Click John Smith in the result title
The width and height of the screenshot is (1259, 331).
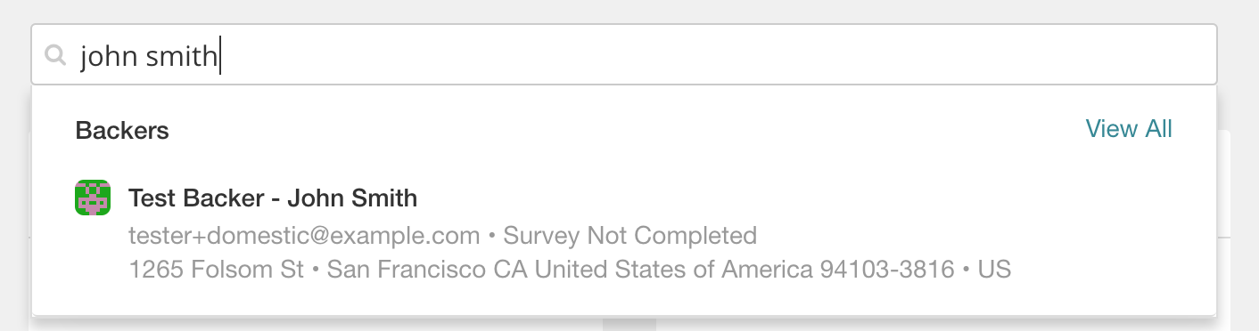[352, 198]
